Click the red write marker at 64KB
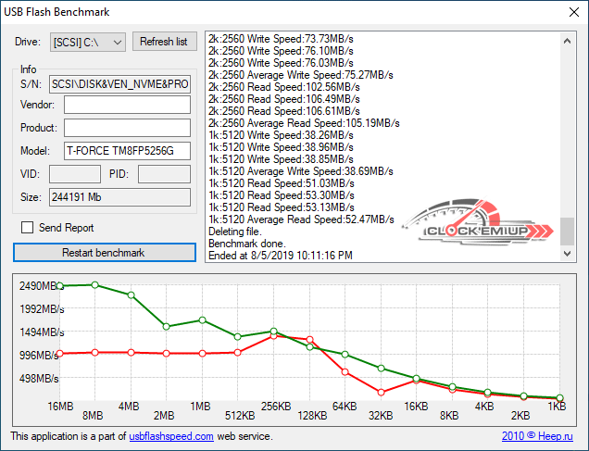Viewport: 589px width, 451px height. click(x=345, y=372)
